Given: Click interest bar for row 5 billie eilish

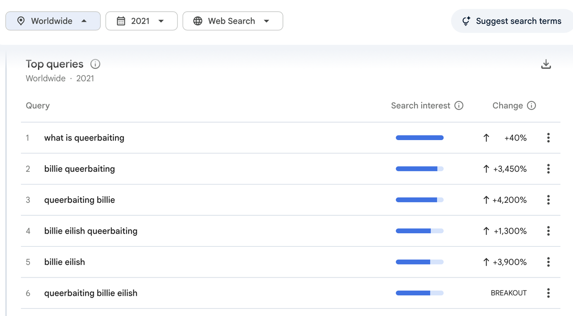Looking at the screenshot, I should (419, 262).
